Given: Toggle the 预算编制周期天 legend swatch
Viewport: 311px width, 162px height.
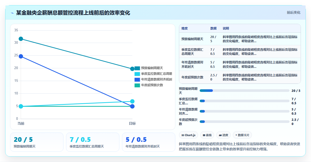Looking at the screenshot, I should (x=137, y=68).
